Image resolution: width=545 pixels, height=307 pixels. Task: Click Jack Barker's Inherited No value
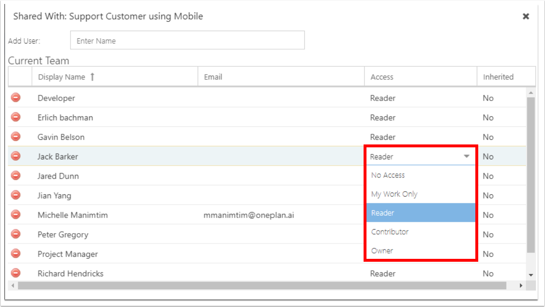488,156
